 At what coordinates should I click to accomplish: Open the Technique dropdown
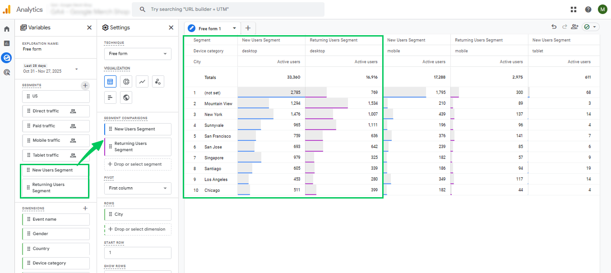pos(138,54)
